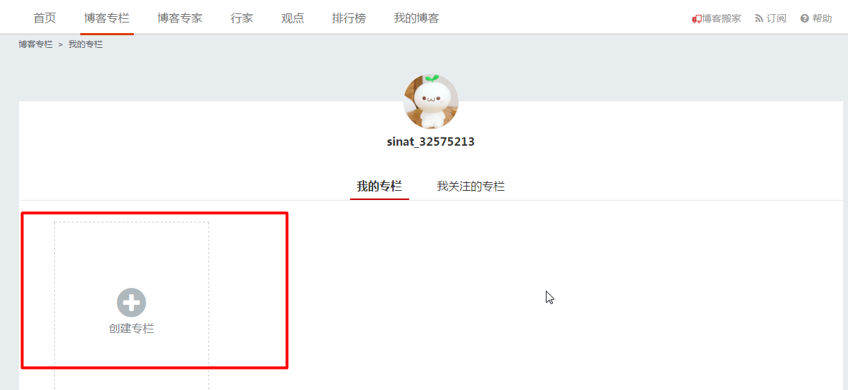Click the 创建专栏 text label
The image size is (848, 390).
[132, 329]
